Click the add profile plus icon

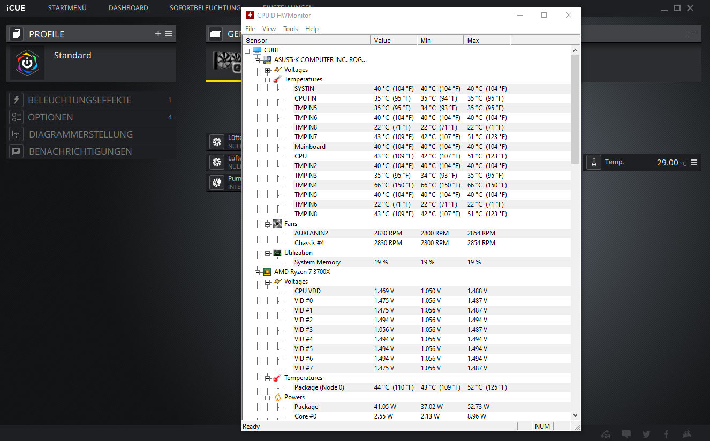pyautogui.click(x=158, y=34)
